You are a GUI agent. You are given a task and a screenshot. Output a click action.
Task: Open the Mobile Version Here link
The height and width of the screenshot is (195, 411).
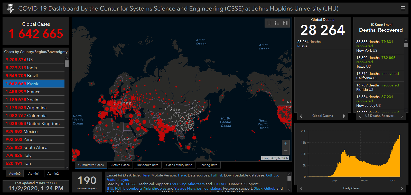click(x=182, y=175)
